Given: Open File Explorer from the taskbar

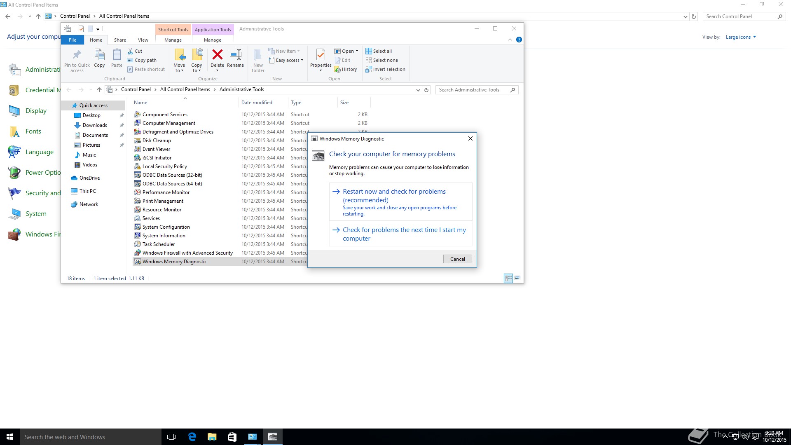Looking at the screenshot, I should 212,437.
